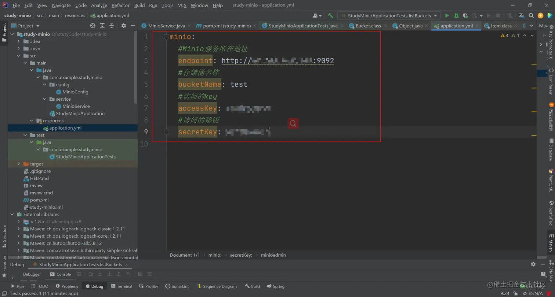The image size is (555, 297).
Task: Go to previous highlighted error arrow
Action: [525, 36]
